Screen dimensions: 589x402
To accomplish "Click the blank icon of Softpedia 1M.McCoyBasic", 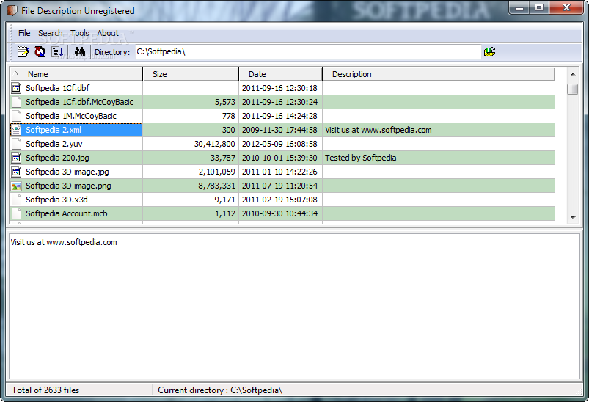I will pyautogui.click(x=16, y=116).
